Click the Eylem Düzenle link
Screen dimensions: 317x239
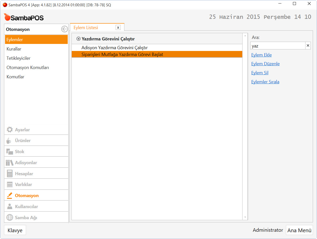point(265,64)
